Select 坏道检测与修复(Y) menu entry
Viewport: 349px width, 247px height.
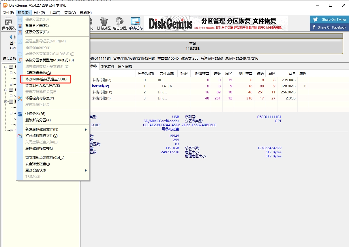point(53,98)
